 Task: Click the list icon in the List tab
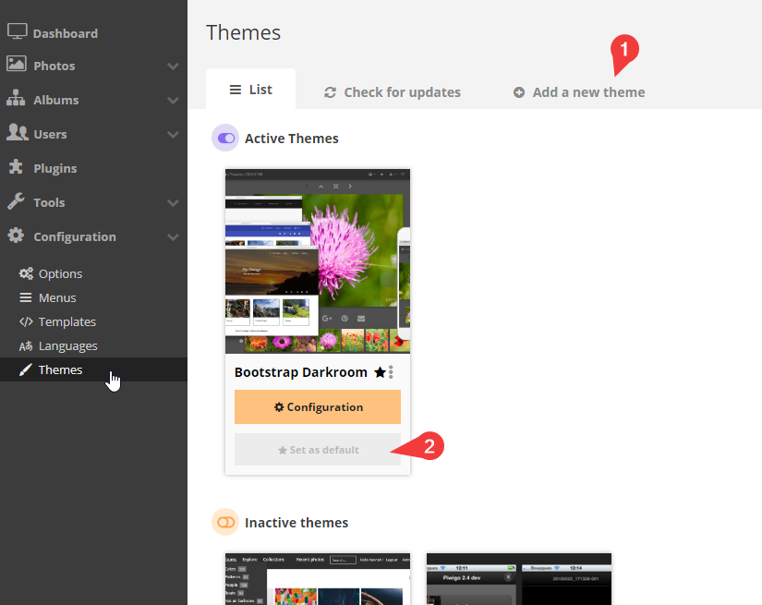pyautogui.click(x=236, y=90)
